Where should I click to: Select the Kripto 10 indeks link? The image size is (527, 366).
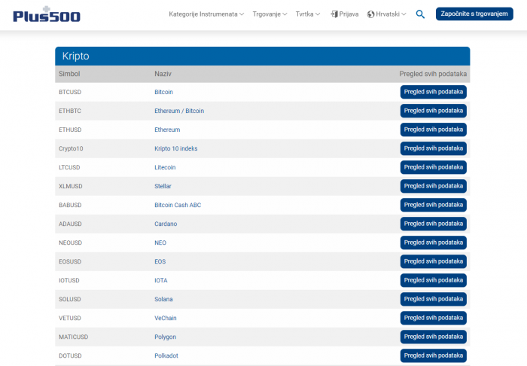(x=175, y=148)
